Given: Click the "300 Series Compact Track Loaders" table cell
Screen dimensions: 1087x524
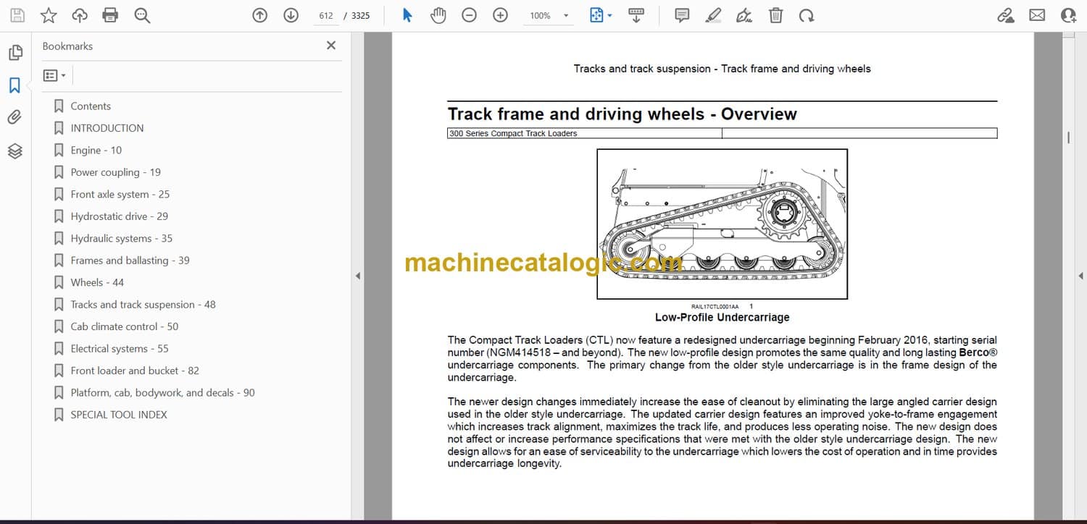Looking at the screenshot, I should [585, 133].
